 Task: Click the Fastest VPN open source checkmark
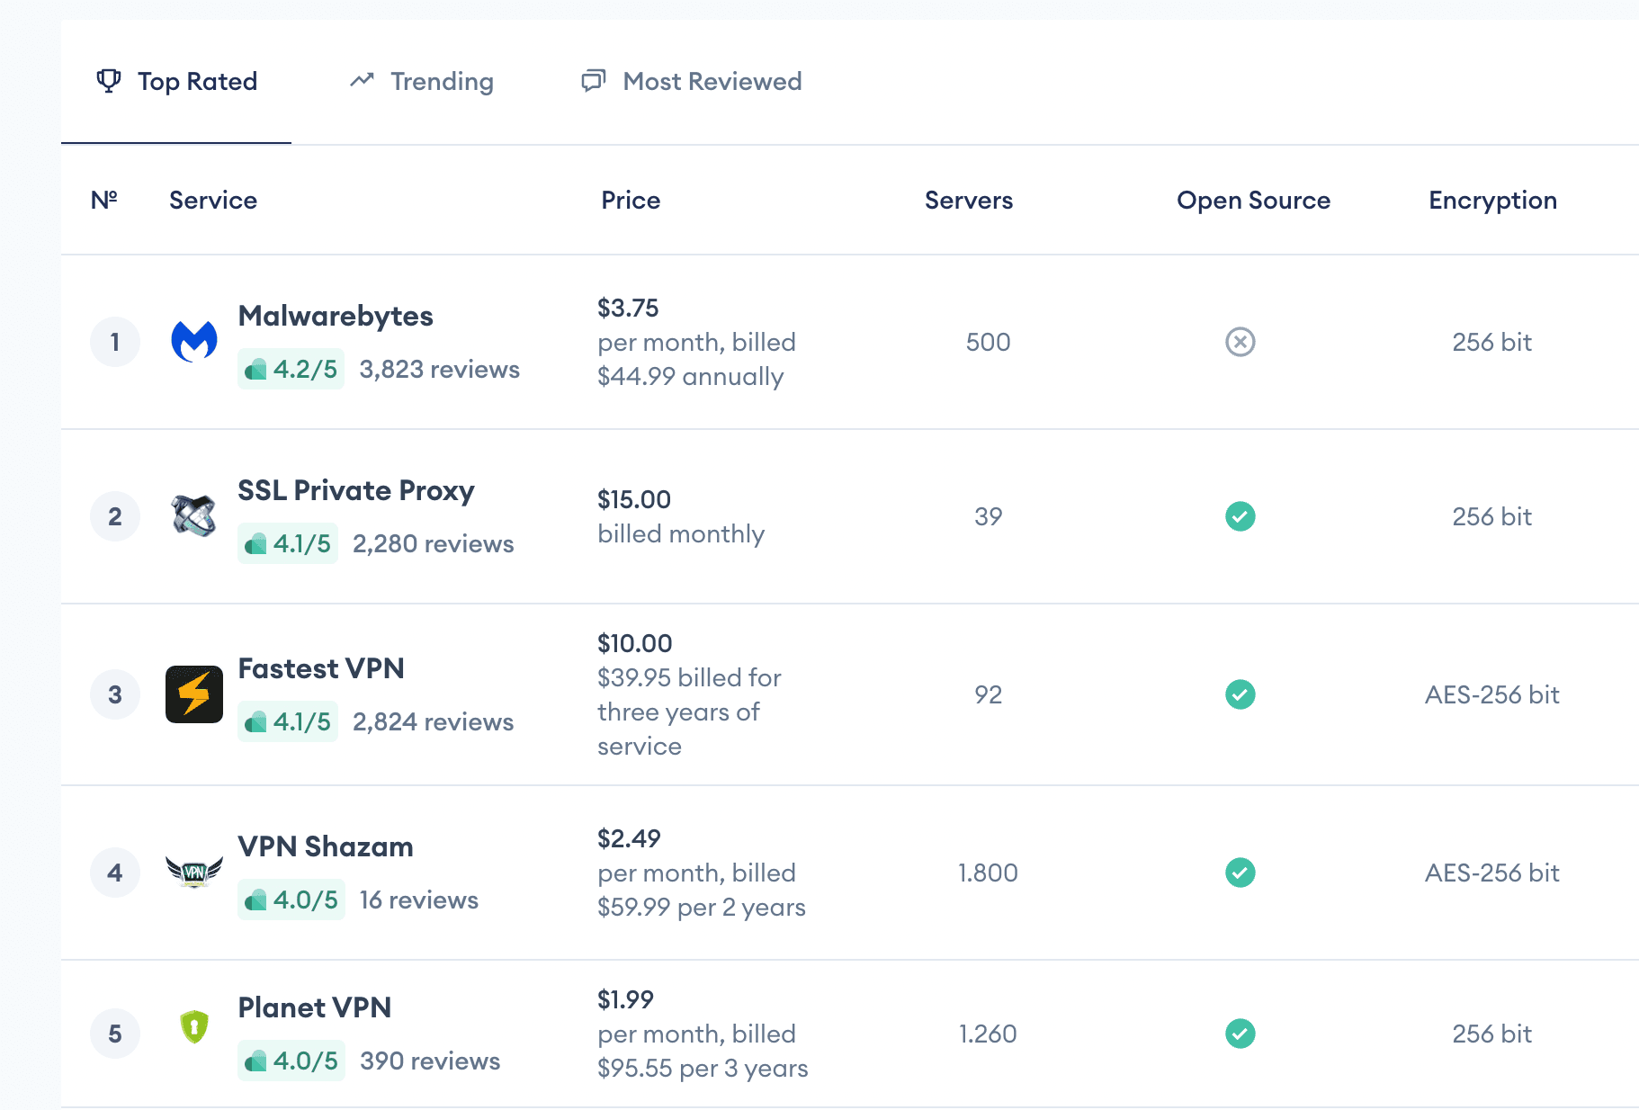click(1240, 694)
